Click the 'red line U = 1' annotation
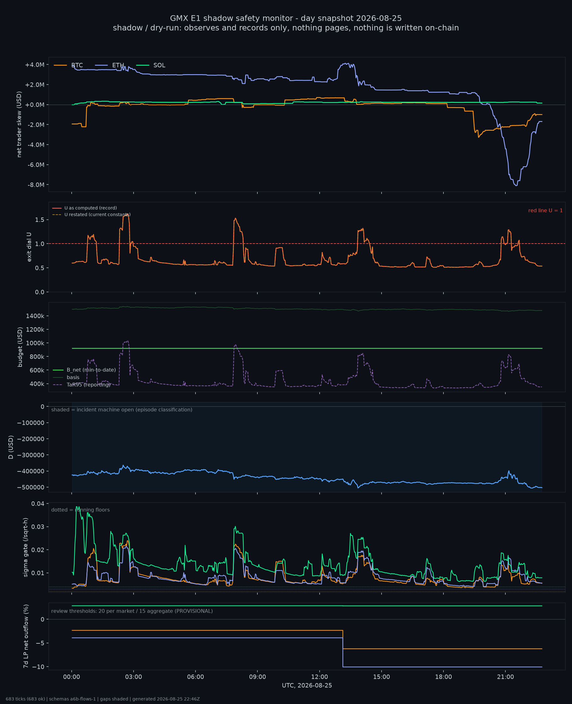 point(545,211)
